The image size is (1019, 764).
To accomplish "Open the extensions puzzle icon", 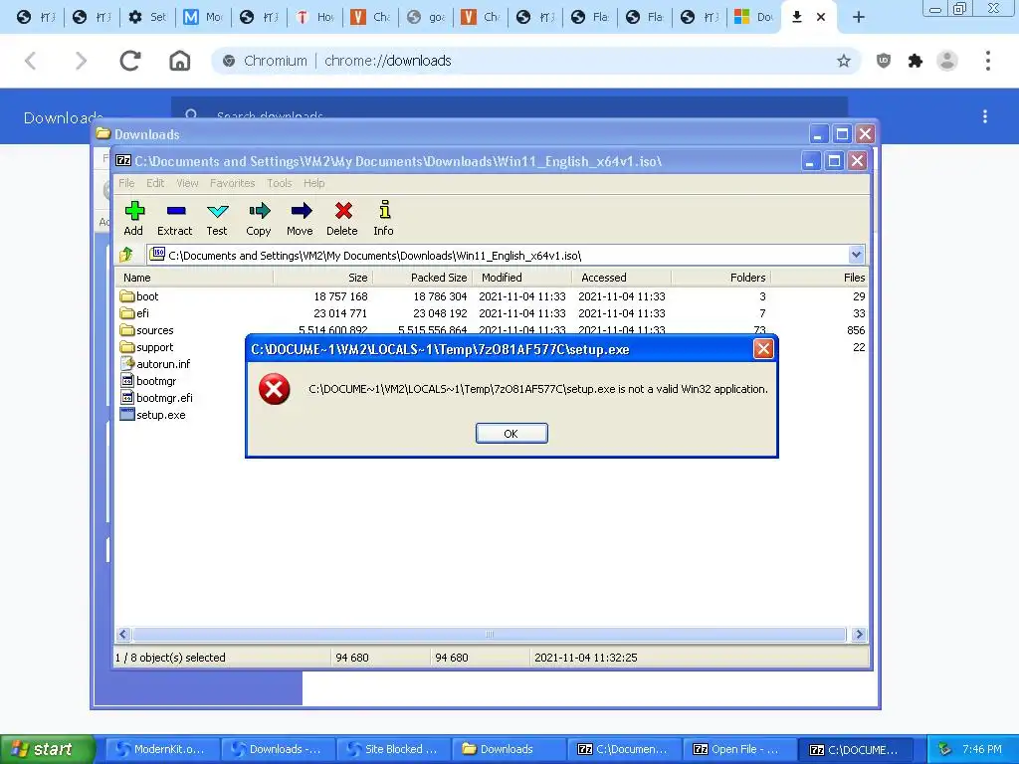I will (916, 61).
